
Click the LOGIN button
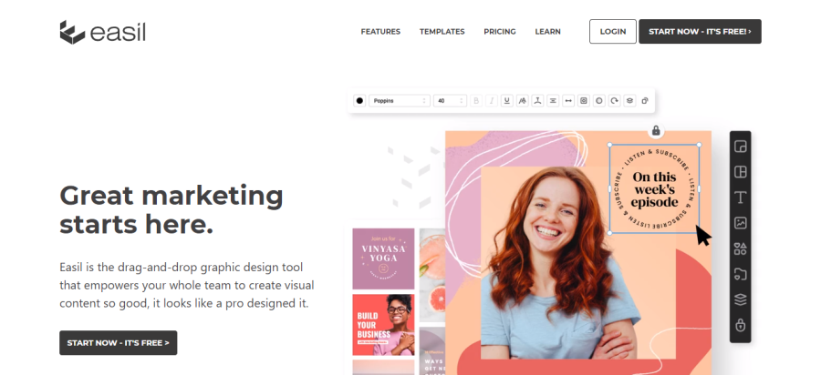pos(613,31)
